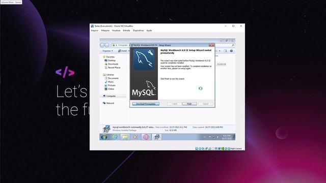This screenshot has height=183, width=326.
Task: Open the change view dropdown arrow
Action: [220, 51]
